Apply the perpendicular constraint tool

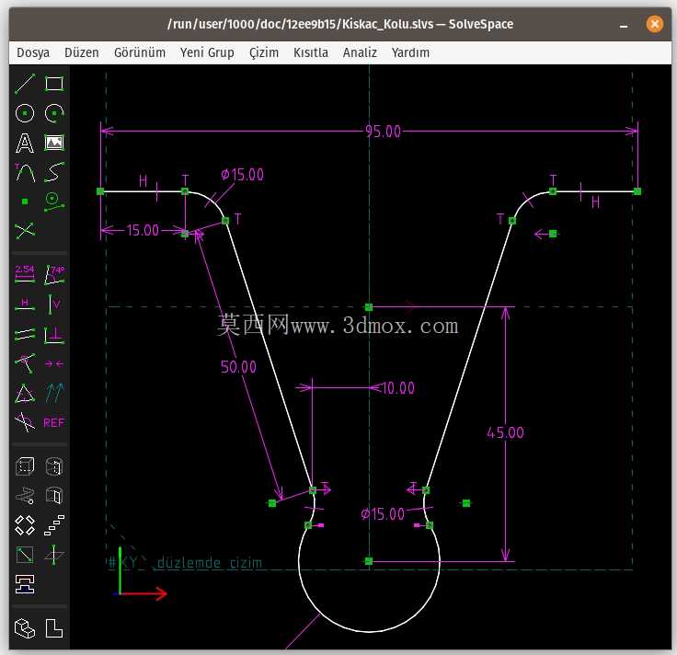pos(54,335)
